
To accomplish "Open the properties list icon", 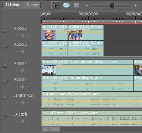I will coord(77,5).
